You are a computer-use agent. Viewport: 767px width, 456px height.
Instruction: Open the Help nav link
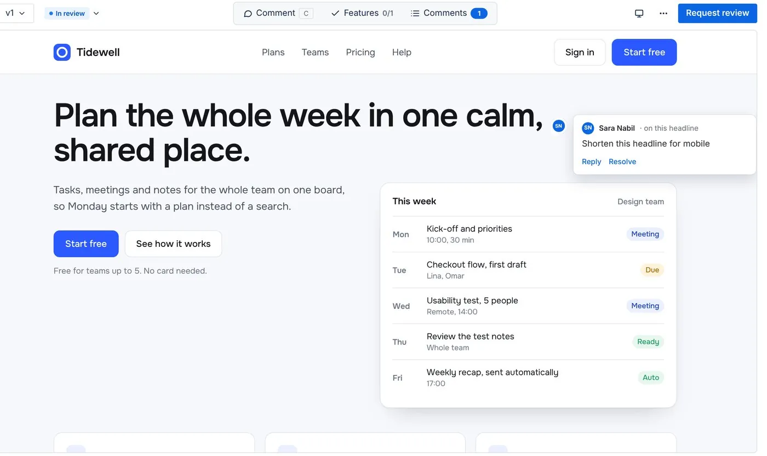tap(402, 52)
